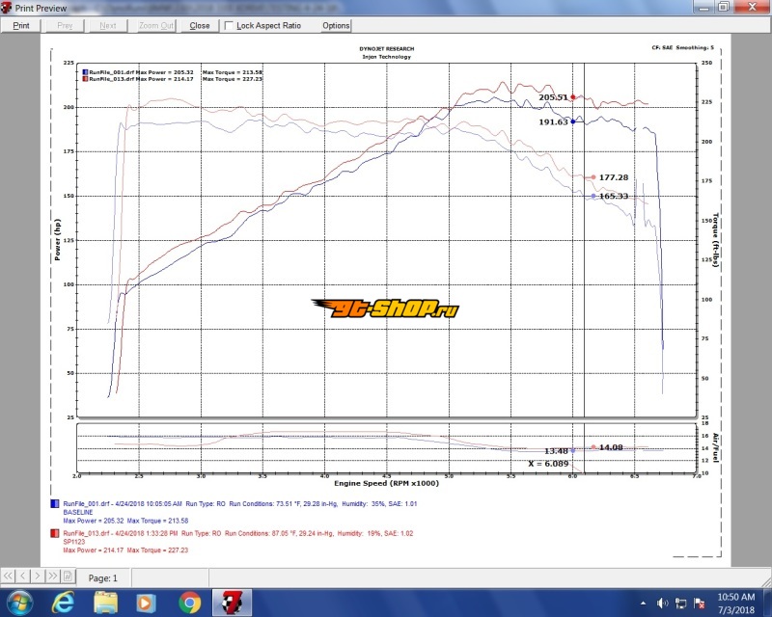Screen dimensions: 772x617
Task: Click the Print button
Action: click(21, 26)
